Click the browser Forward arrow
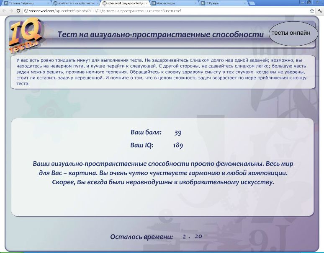The width and height of the screenshot is (324, 253). [10, 10]
